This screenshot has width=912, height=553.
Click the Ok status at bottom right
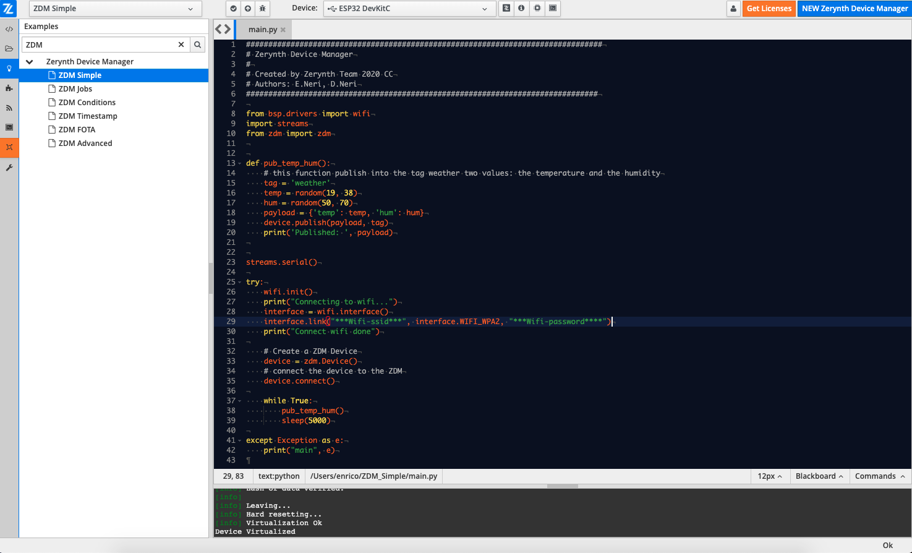pyautogui.click(x=888, y=546)
